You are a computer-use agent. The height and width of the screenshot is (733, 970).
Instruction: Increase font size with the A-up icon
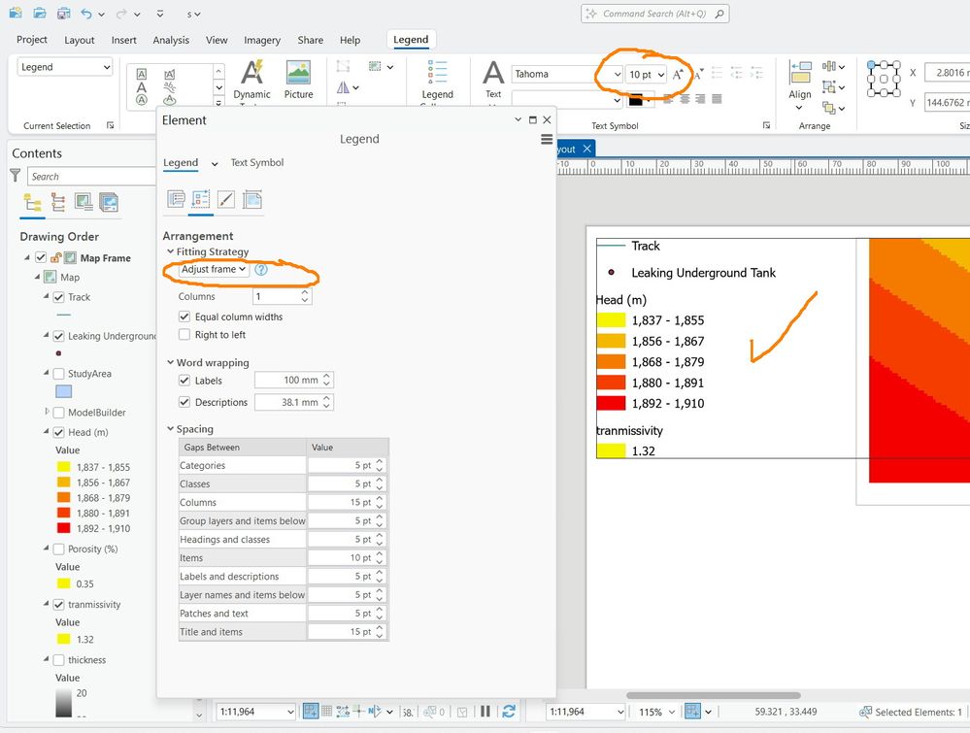(678, 74)
